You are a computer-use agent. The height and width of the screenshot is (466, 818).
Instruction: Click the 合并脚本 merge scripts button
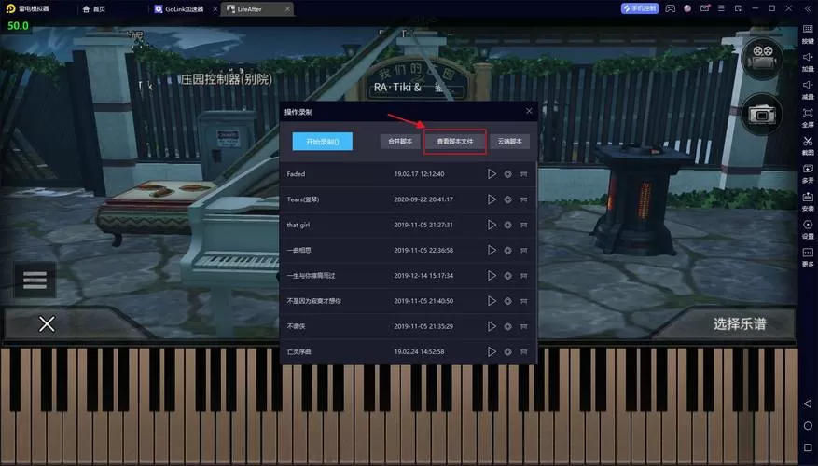(400, 142)
